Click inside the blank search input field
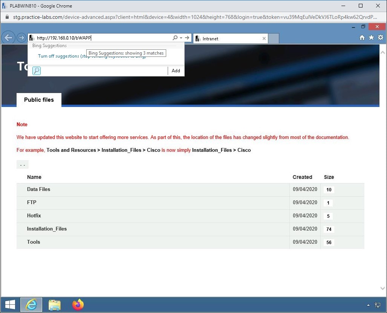 pyautogui.click(x=102, y=70)
